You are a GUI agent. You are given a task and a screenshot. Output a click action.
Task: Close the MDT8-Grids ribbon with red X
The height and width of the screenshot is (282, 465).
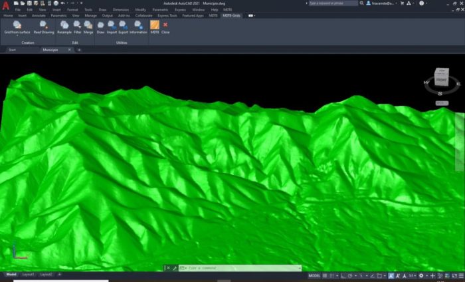(x=165, y=27)
